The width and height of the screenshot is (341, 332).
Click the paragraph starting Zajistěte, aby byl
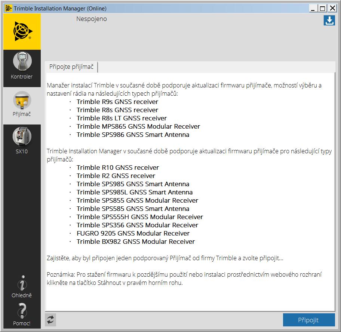click(x=165, y=258)
